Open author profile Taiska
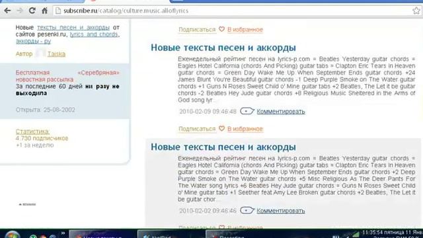The image size is (423, 238). (x=56, y=54)
